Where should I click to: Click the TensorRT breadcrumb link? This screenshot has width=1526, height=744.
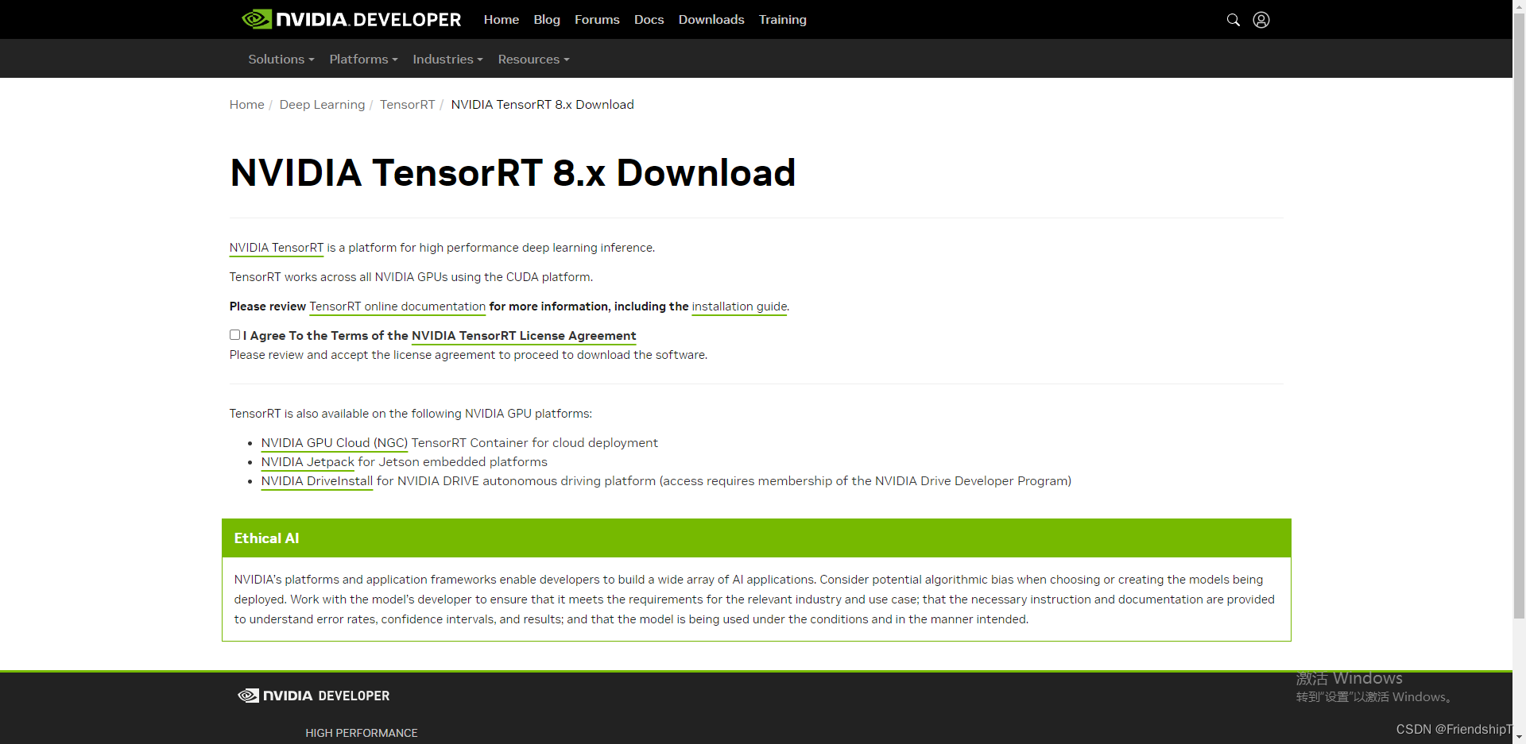pos(407,105)
